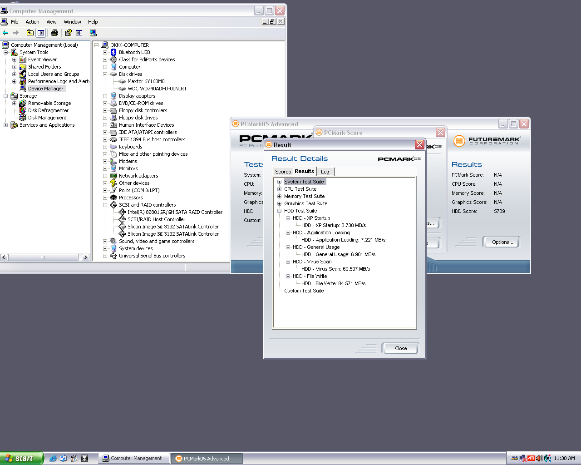Open the Action menu
Image resolution: width=581 pixels, height=465 pixels.
(32, 22)
